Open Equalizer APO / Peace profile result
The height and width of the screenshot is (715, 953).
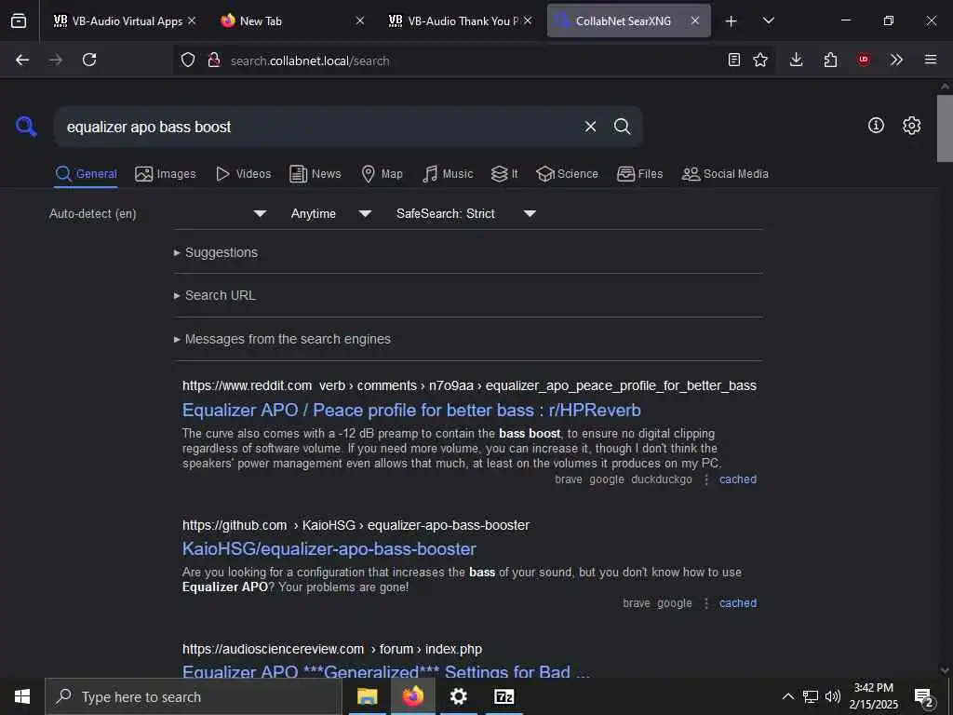[411, 411]
